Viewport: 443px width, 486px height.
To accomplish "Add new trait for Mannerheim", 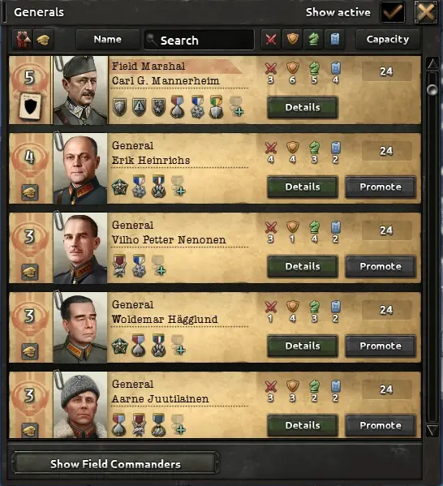I will pyautogui.click(x=237, y=107).
